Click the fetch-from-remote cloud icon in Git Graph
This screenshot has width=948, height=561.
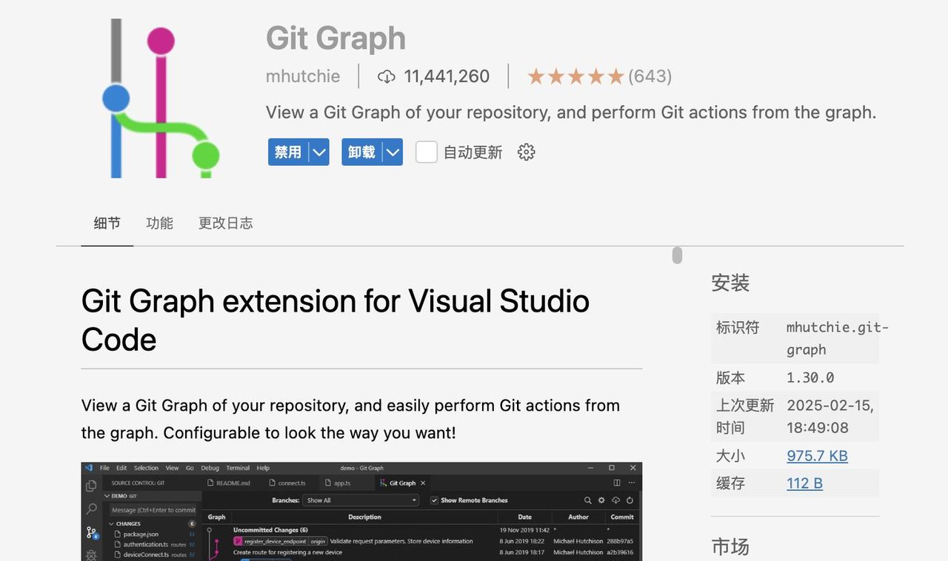[615, 500]
